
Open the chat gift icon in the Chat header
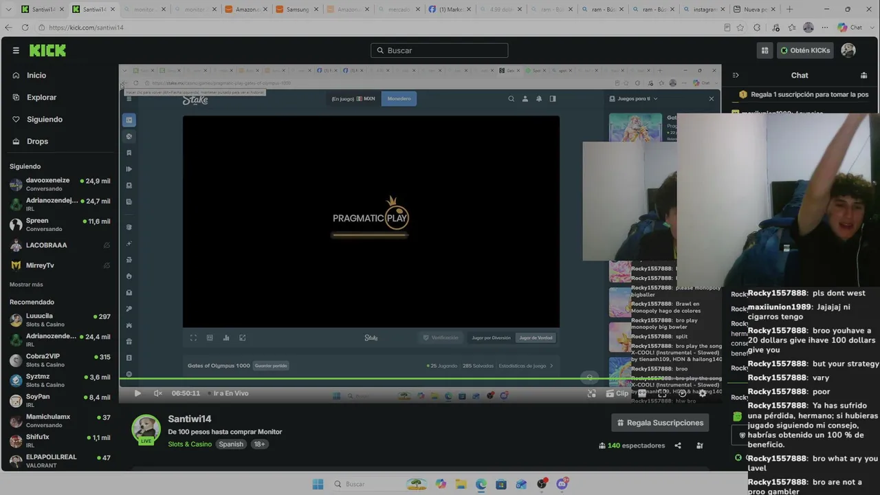pos(864,75)
